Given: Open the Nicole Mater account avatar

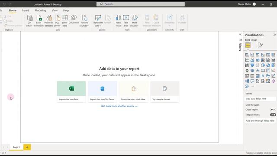Looking at the screenshot, I should pyautogui.click(x=254, y=4).
